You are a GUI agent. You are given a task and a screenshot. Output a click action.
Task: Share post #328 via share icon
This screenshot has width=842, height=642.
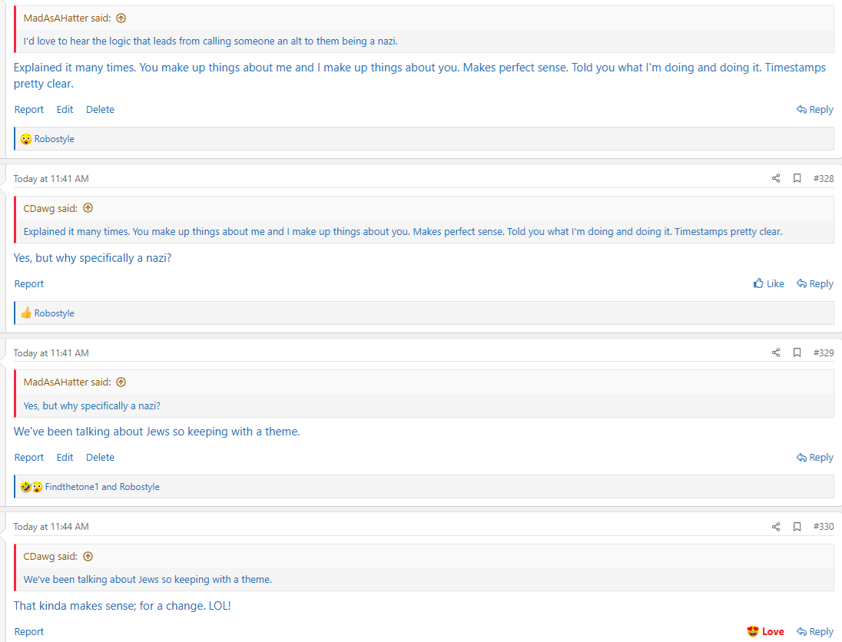coord(776,179)
